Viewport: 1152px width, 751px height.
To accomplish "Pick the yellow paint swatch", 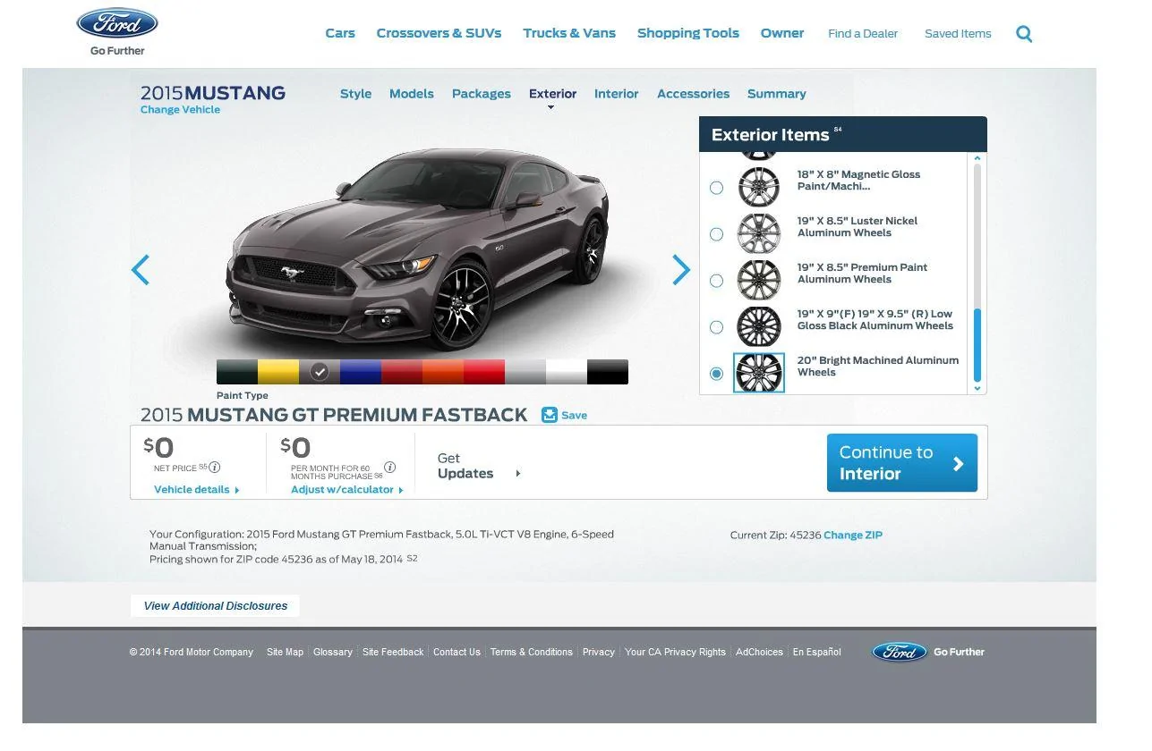I will pyautogui.click(x=278, y=372).
